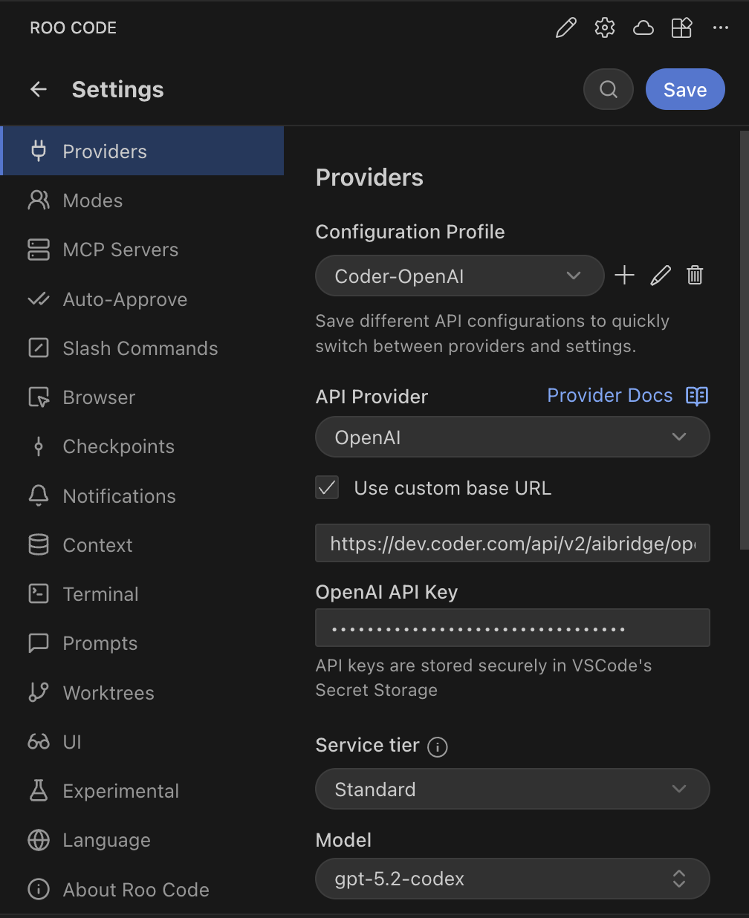
Task: Switch to the Terminal settings section
Action: pyautogui.click(x=39, y=593)
